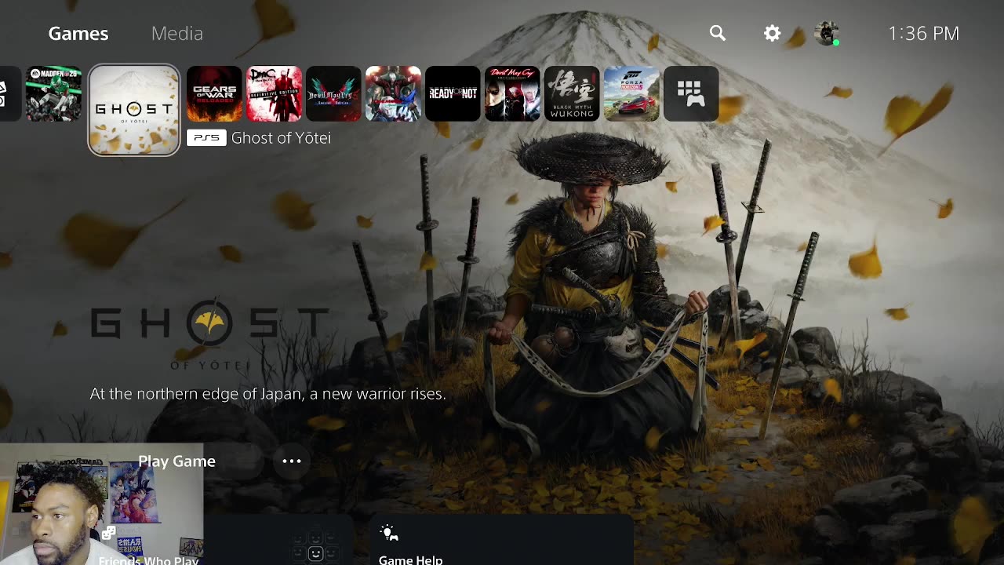
Task: Select the Ghost of Yōtei game tile
Action: [134, 110]
